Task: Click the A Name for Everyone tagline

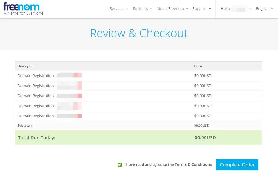Action: pyautogui.click(x=23, y=13)
